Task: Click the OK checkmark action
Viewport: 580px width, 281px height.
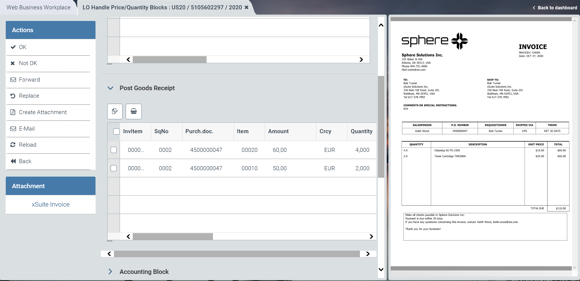Action: 22,47
